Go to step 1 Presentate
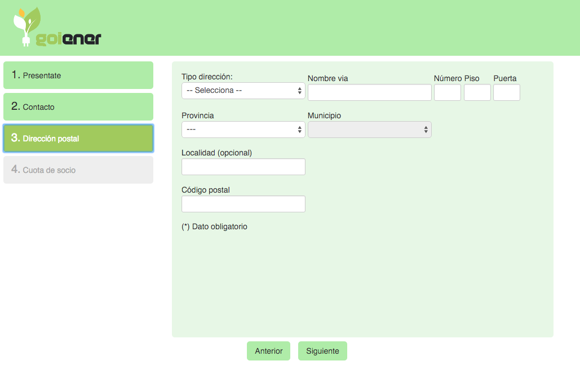This screenshot has height=374, width=580. 78,75
